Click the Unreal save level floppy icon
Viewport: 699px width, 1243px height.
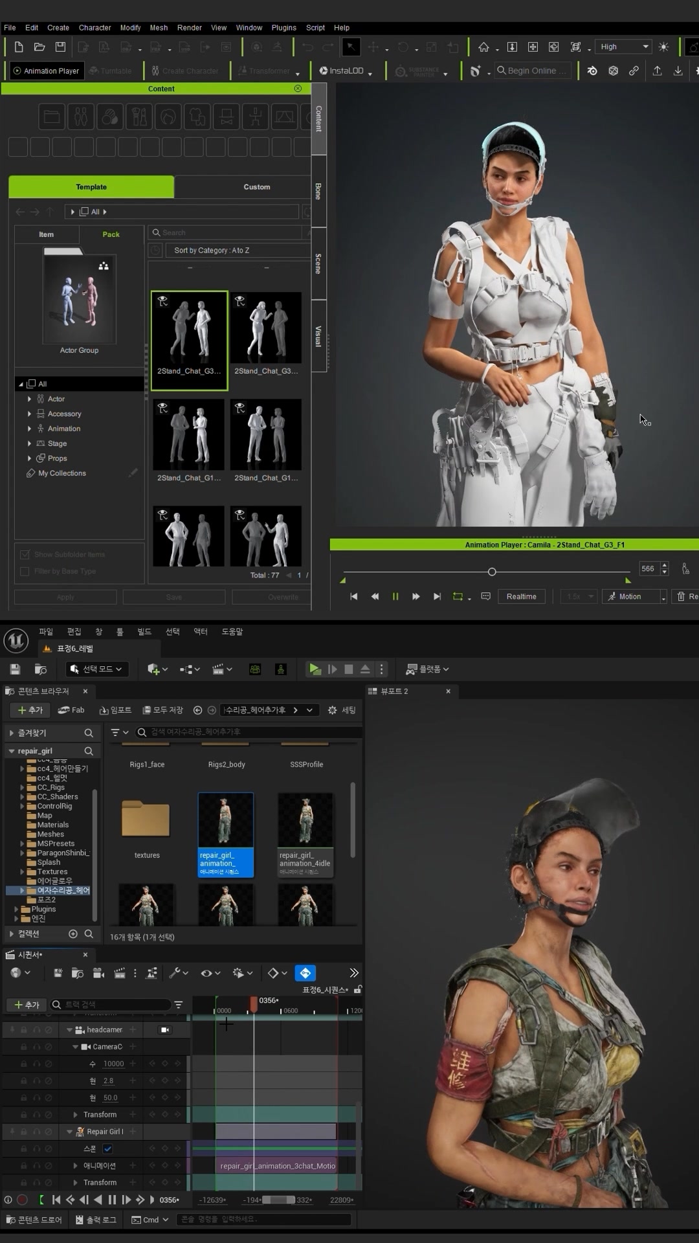click(16, 669)
